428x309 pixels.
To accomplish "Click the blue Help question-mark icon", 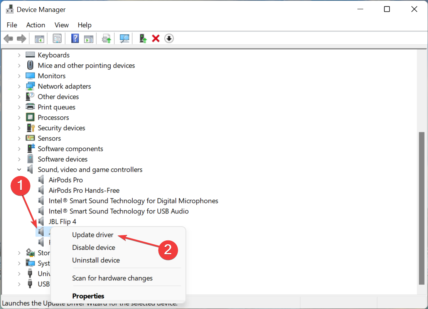I will 75,39.
